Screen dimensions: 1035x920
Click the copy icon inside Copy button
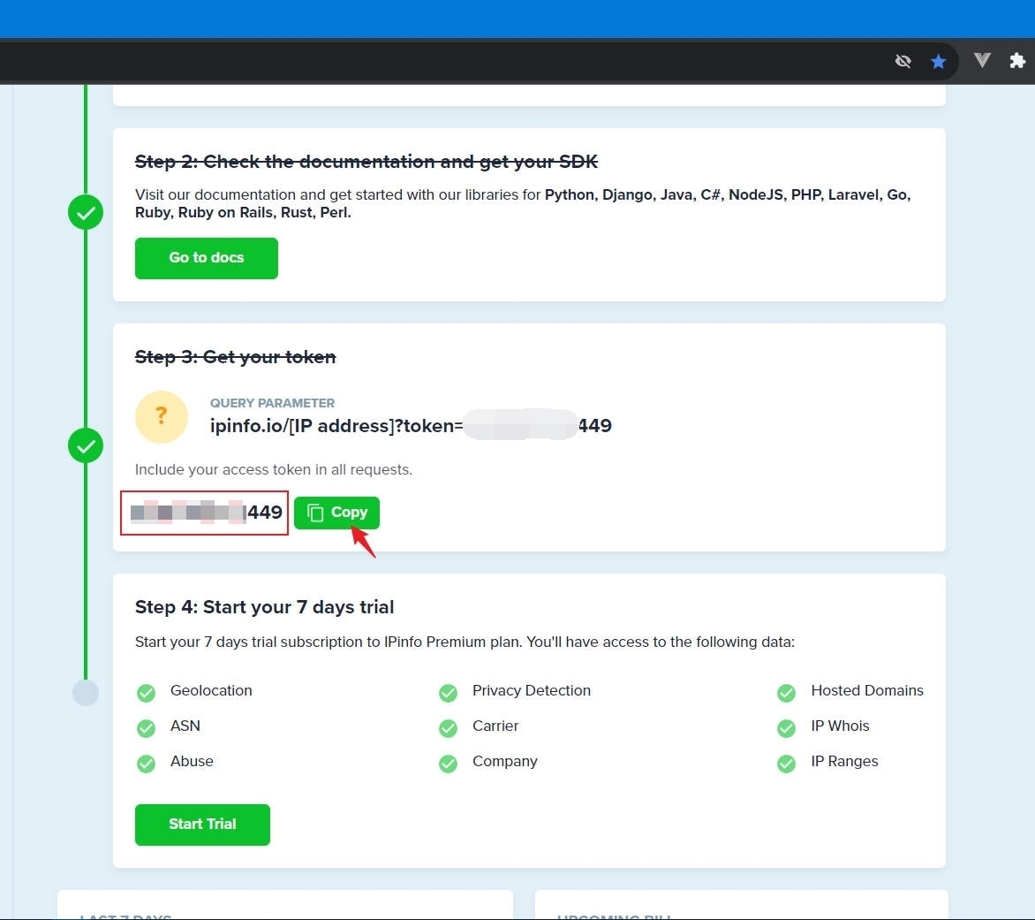coord(315,513)
